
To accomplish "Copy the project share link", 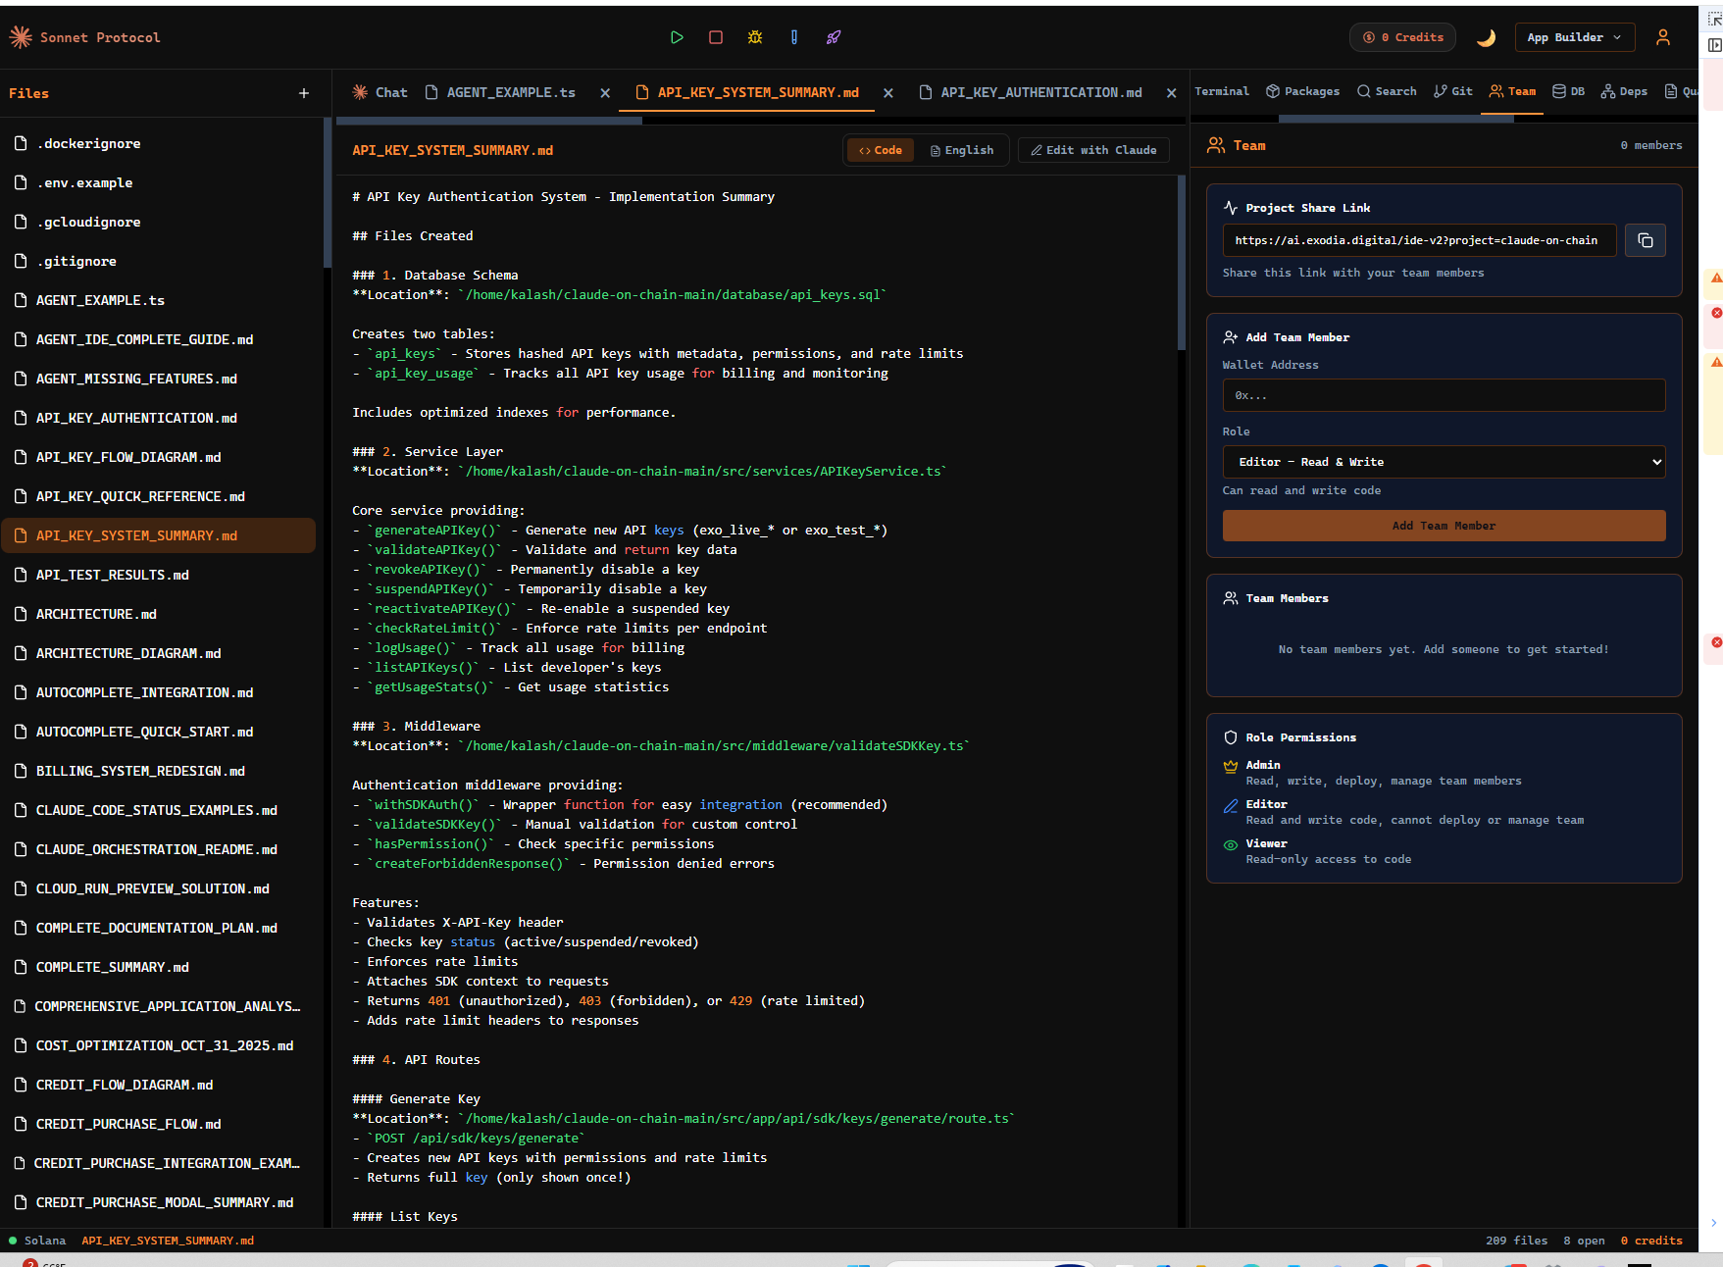I will point(1645,240).
